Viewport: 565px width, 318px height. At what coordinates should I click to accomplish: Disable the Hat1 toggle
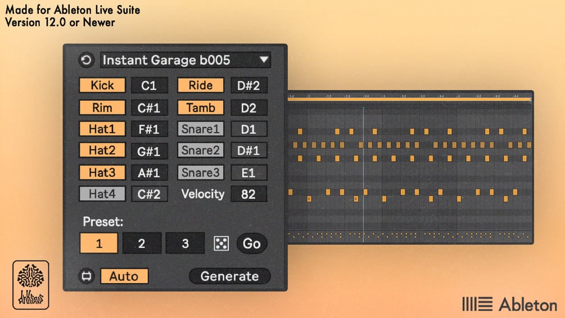click(x=102, y=129)
